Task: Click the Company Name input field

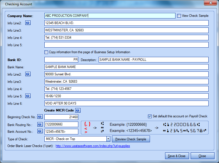Action: [x=110, y=16]
